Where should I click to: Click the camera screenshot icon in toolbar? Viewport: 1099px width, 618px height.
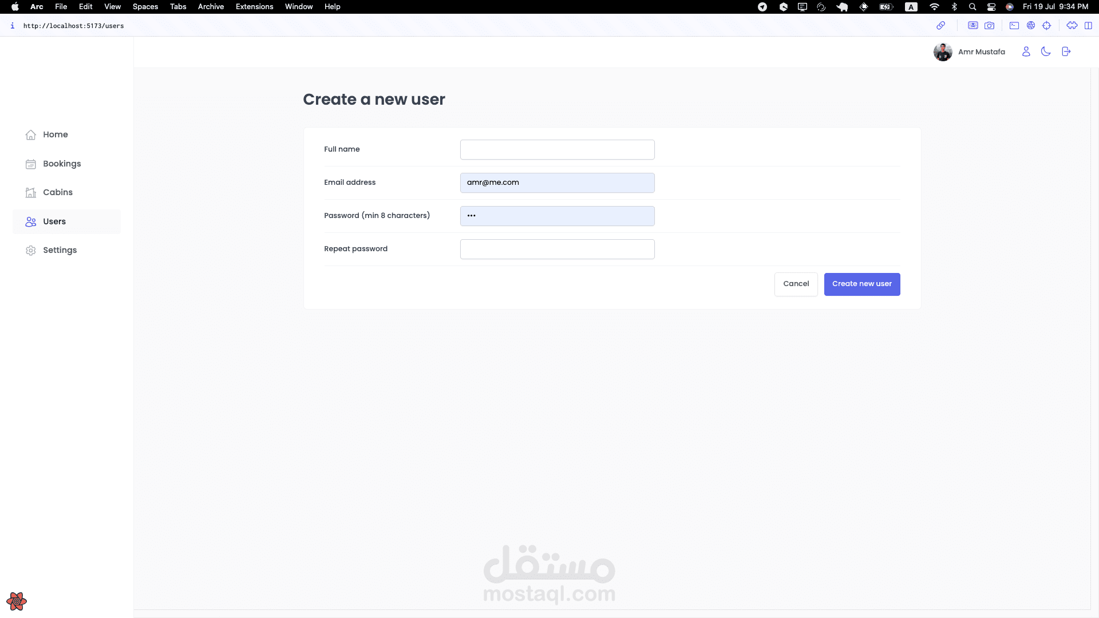pyautogui.click(x=989, y=25)
